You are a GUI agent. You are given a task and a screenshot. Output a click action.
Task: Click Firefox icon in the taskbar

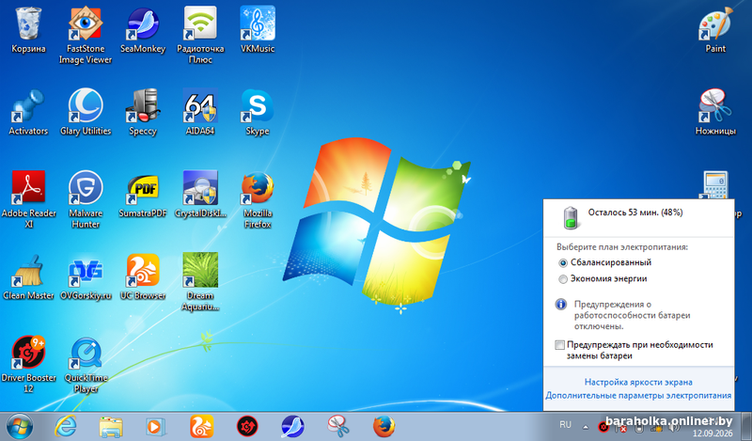(x=384, y=427)
